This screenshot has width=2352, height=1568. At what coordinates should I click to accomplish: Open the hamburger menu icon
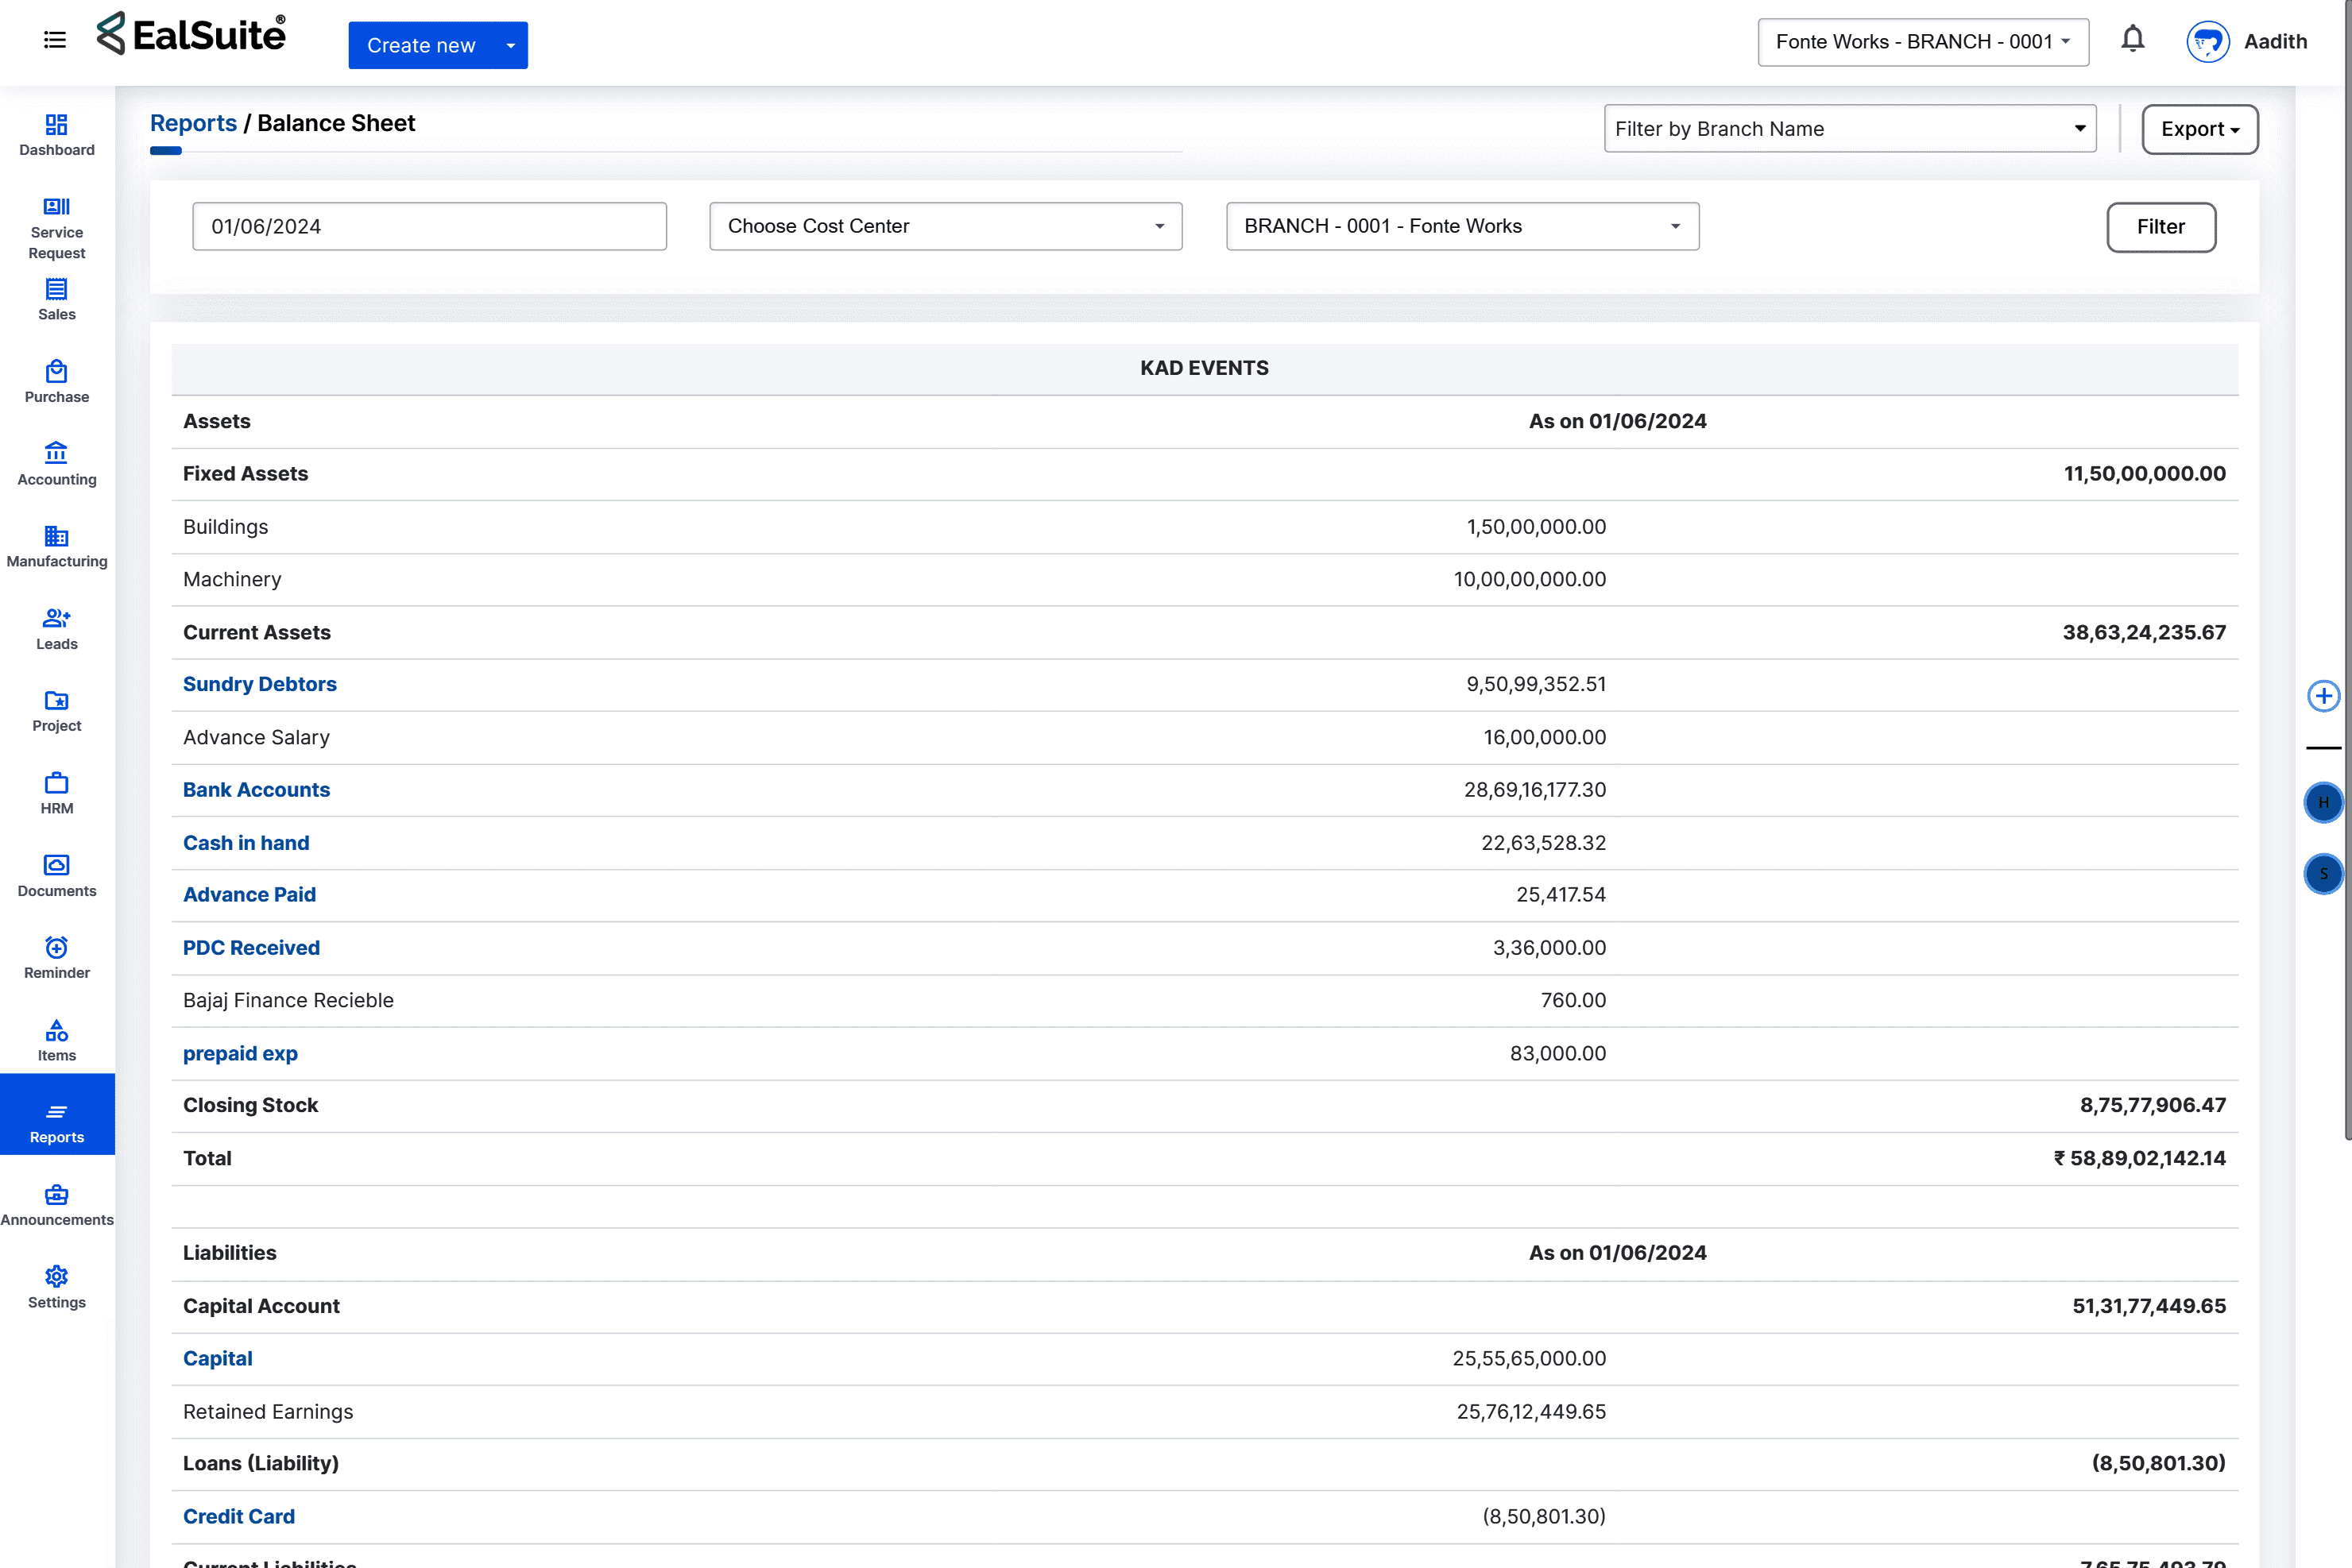[55, 40]
